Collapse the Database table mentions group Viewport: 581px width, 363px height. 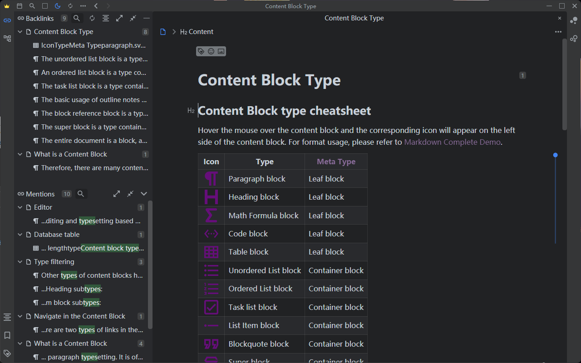pos(20,235)
